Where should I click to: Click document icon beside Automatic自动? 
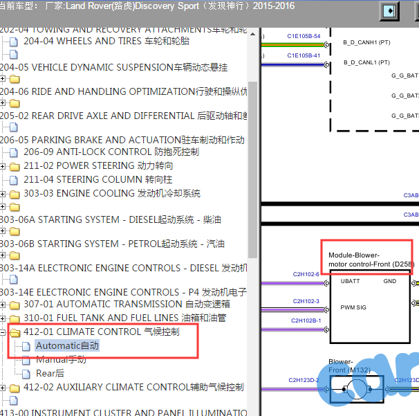pyautogui.click(x=26, y=347)
